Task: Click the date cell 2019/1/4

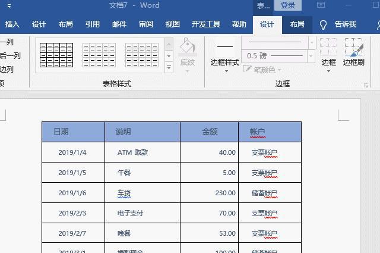Action: [x=74, y=152]
